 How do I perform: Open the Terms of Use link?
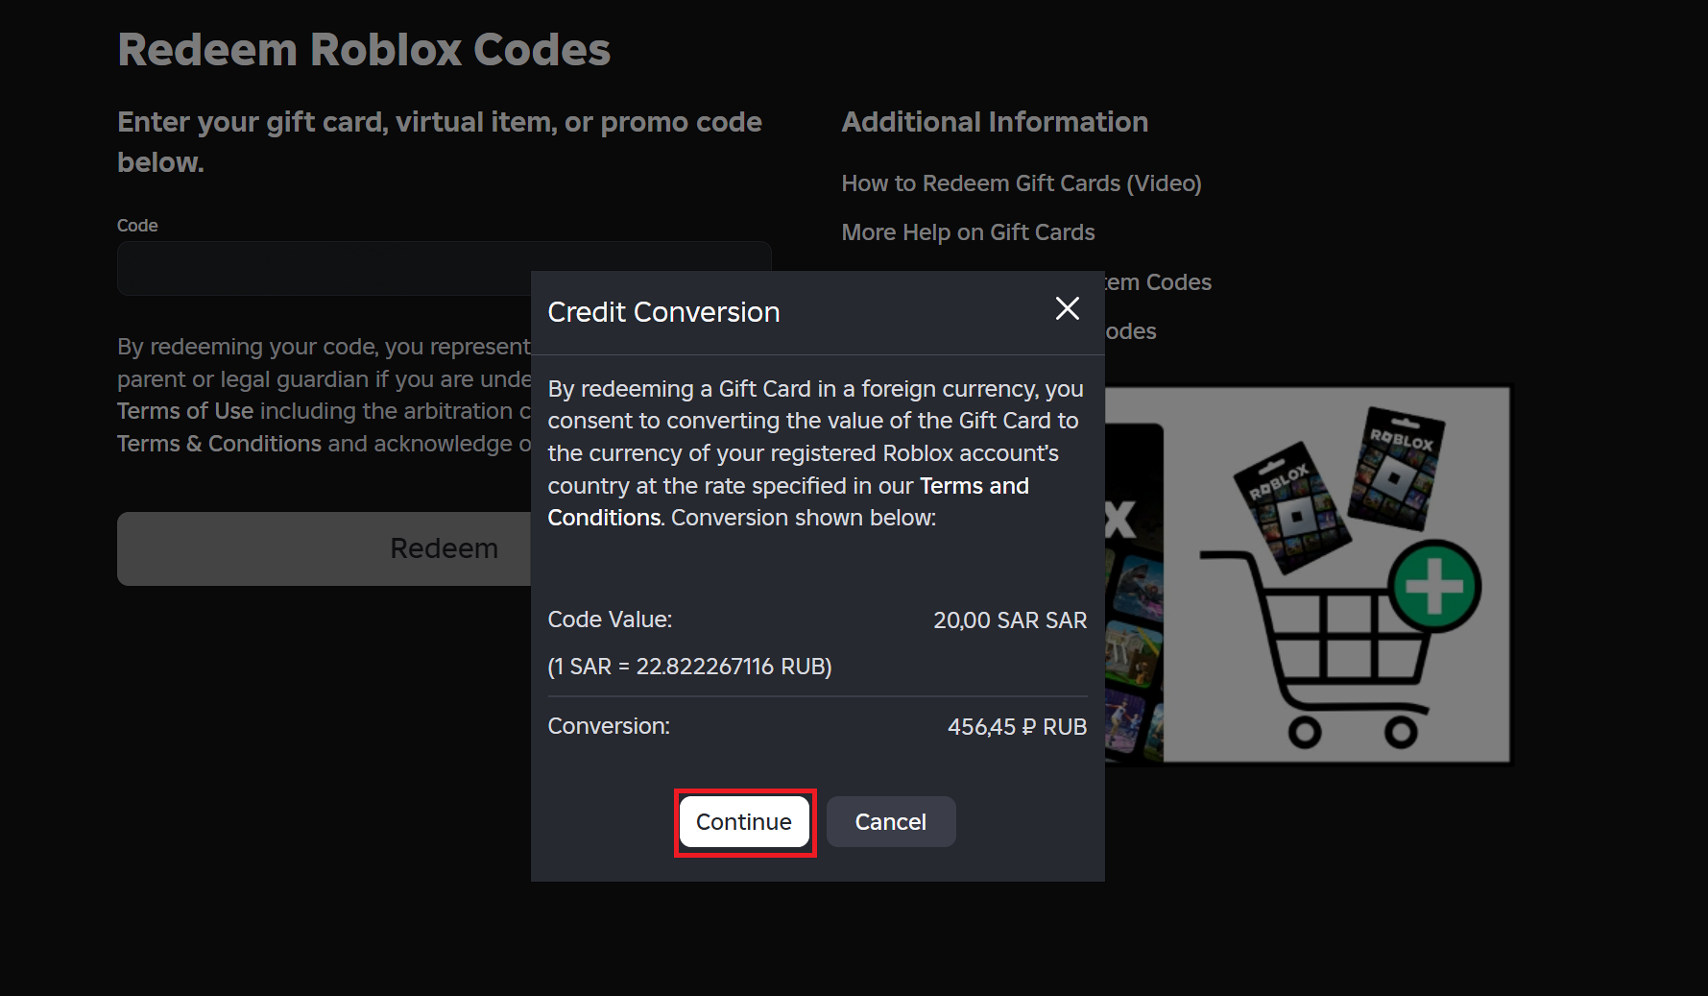[185, 411]
